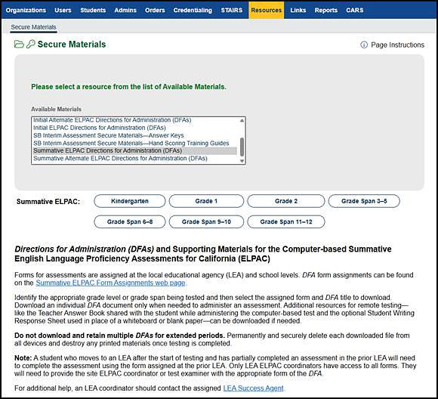Open the Orders menu
Image resolution: width=438 pixels, height=399 pixels.
[x=155, y=10]
